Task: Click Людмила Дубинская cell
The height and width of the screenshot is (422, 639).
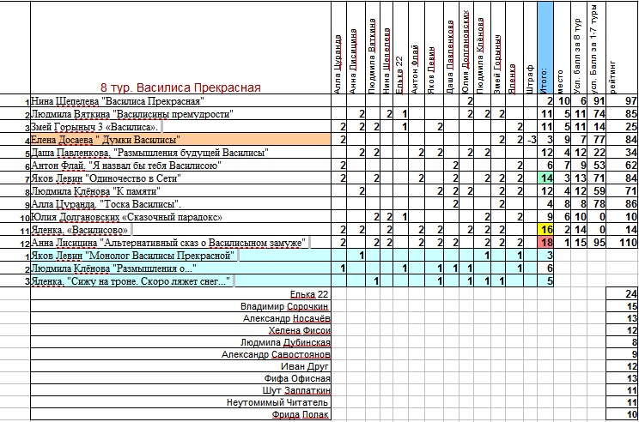Action: click(180, 342)
